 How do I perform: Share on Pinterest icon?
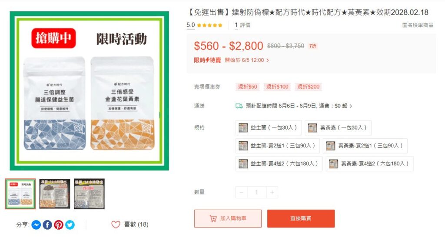click(59, 225)
